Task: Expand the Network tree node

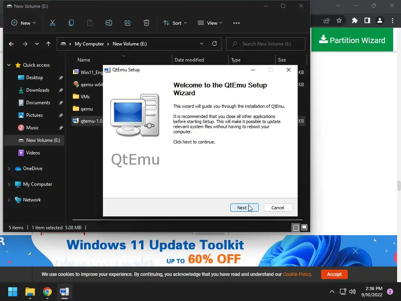Action: point(9,200)
